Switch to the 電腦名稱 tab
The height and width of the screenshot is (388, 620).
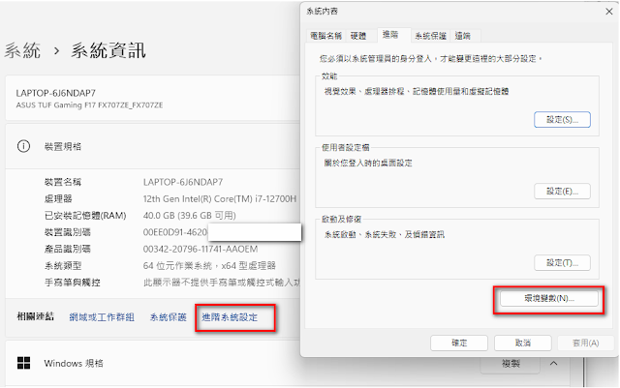point(325,36)
